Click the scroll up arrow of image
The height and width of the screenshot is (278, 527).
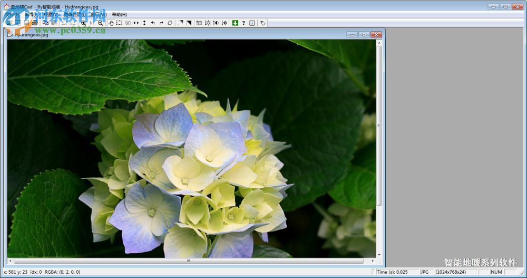click(379, 43)
